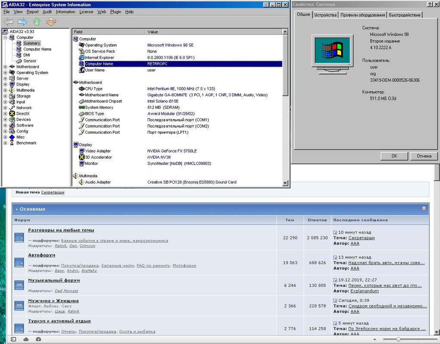
Task: Click AIDA32 list scroll down arrow
Action: tap(285, 183)
